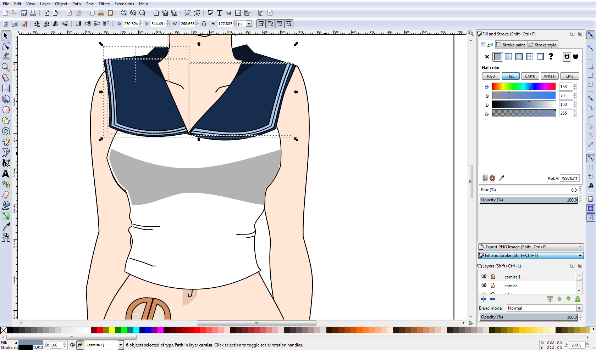Toggle current layer lock in status bar
This screenshot has width=596, height=350.
click(80, 345)
